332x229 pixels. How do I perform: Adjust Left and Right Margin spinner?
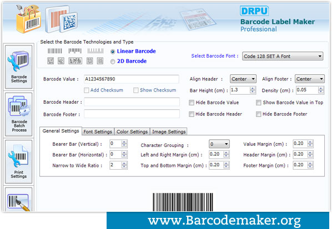tap(227, 155)
